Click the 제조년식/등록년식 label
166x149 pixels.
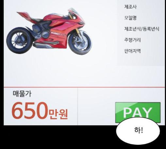142,29
